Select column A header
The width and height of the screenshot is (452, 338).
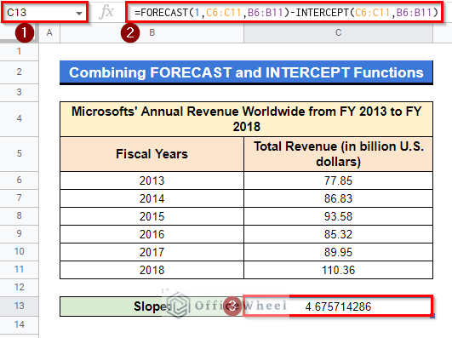pos(49,33)
